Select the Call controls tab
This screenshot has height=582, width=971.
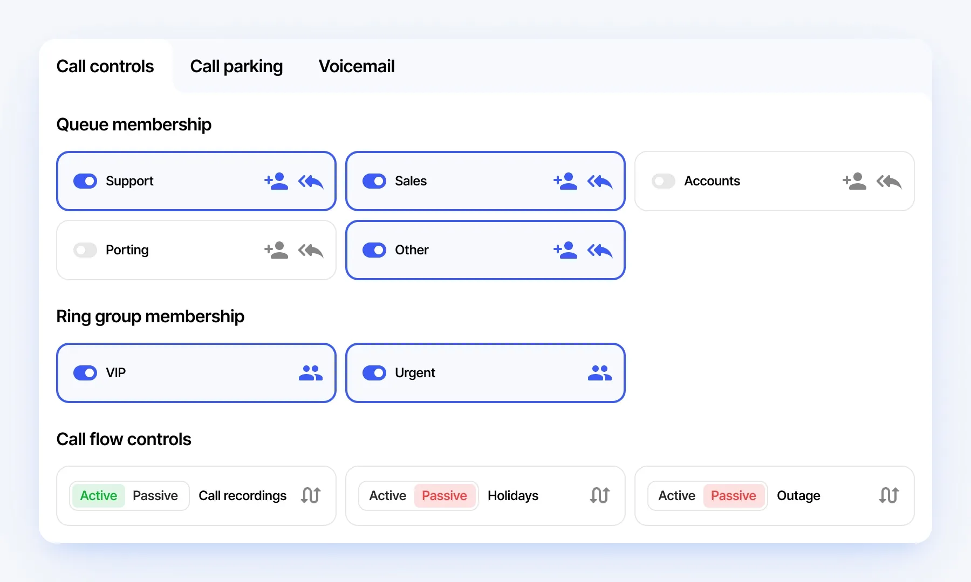(x=105, y=66)
